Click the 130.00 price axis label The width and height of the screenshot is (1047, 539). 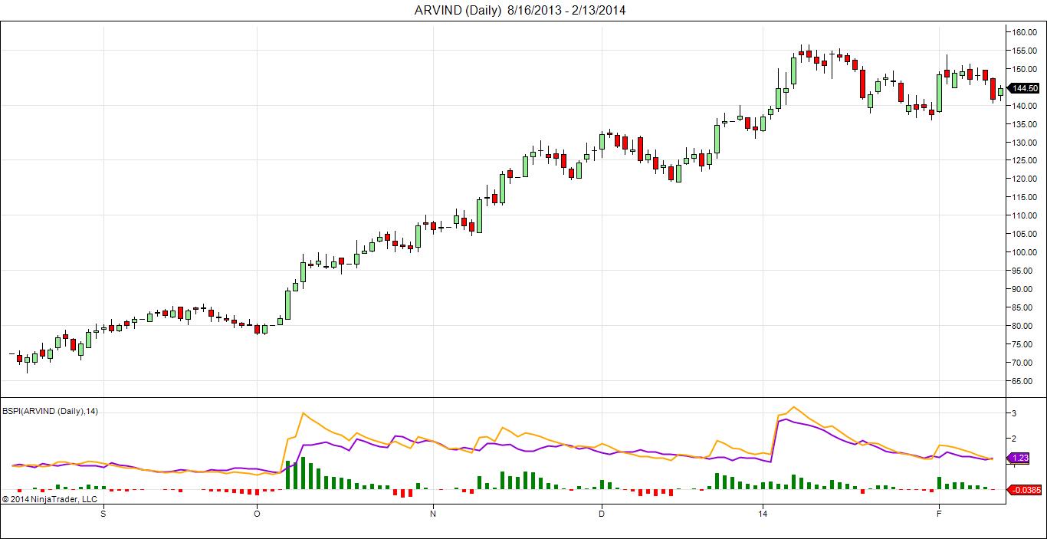1024,143
